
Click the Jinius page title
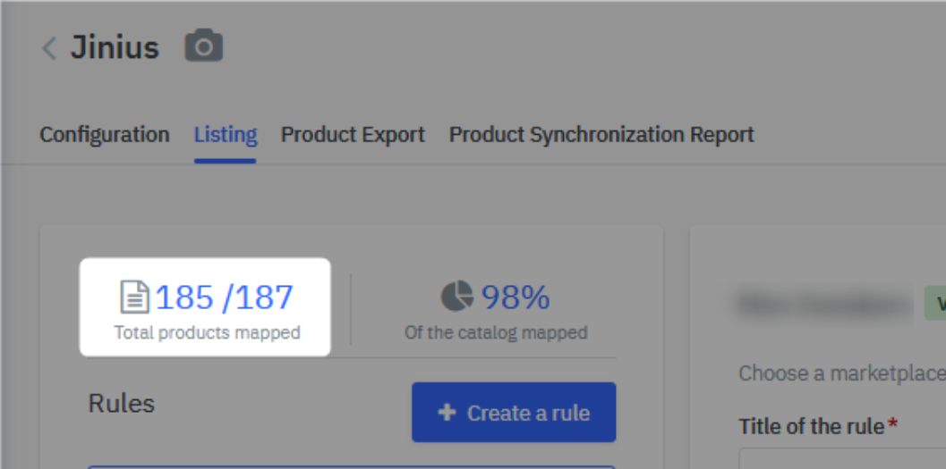115,47
